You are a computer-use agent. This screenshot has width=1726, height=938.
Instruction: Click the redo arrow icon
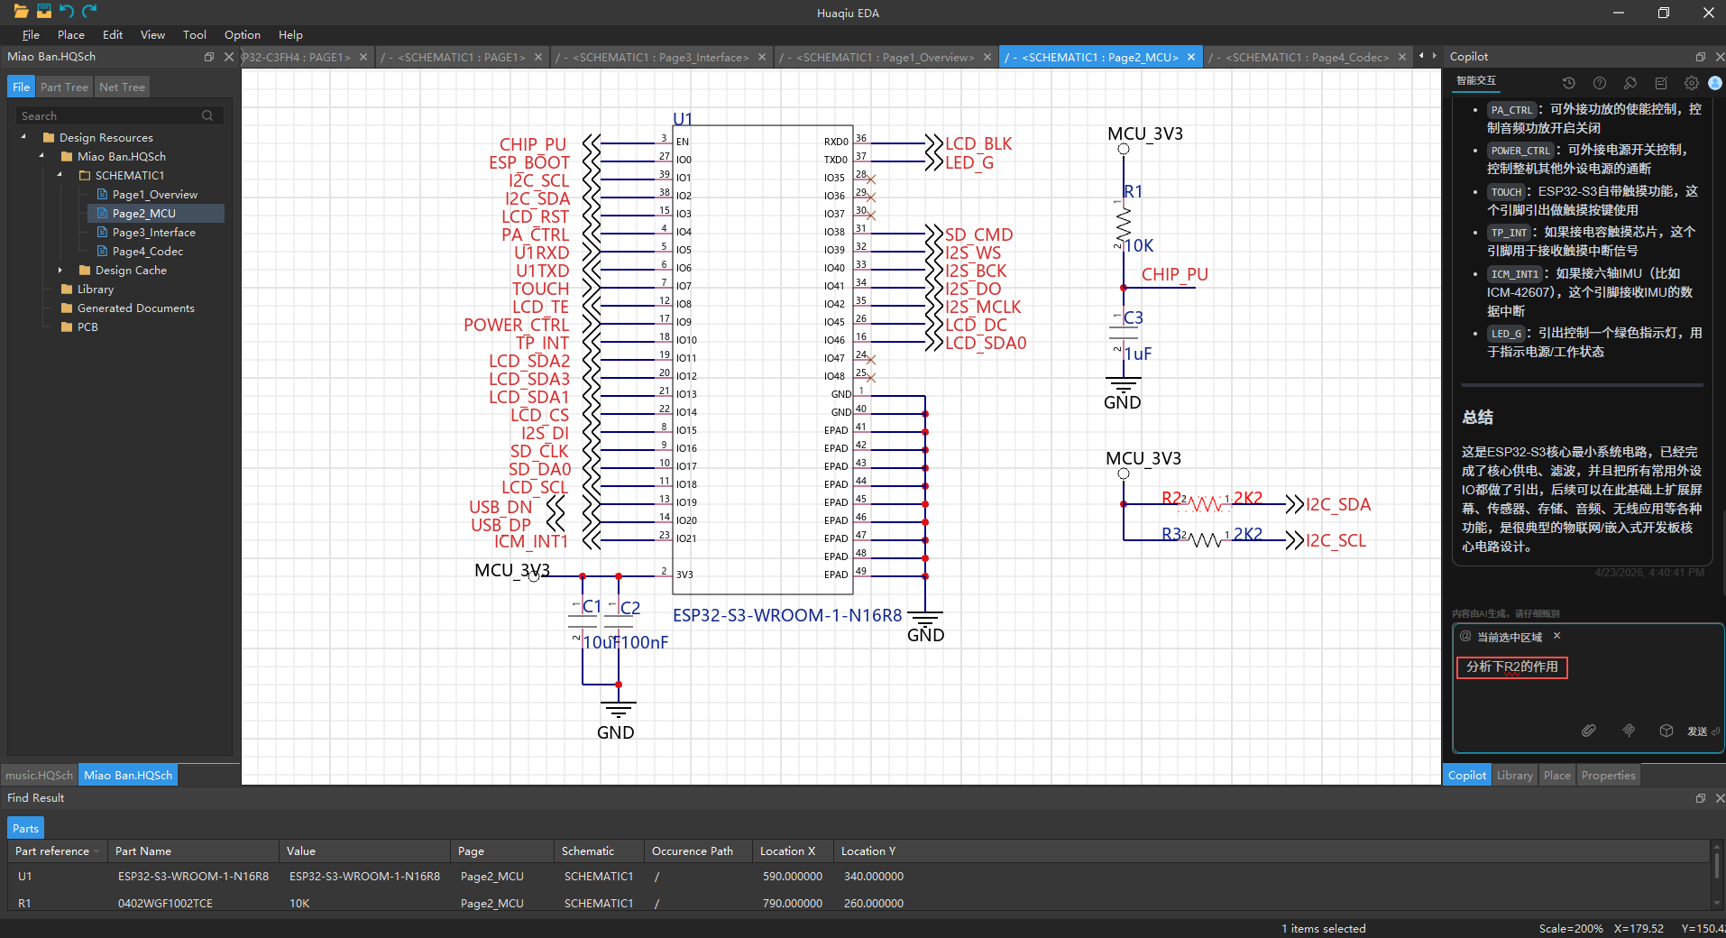(89, 12)
